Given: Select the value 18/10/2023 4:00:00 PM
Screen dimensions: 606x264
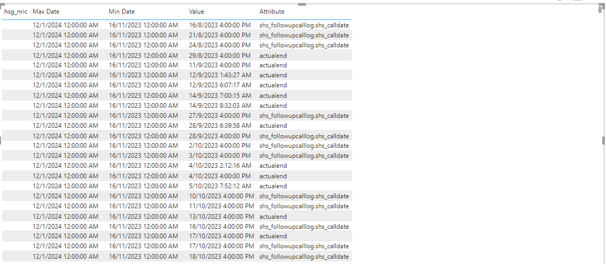Looking at the screenshot, I should click(x=222, y=257).
